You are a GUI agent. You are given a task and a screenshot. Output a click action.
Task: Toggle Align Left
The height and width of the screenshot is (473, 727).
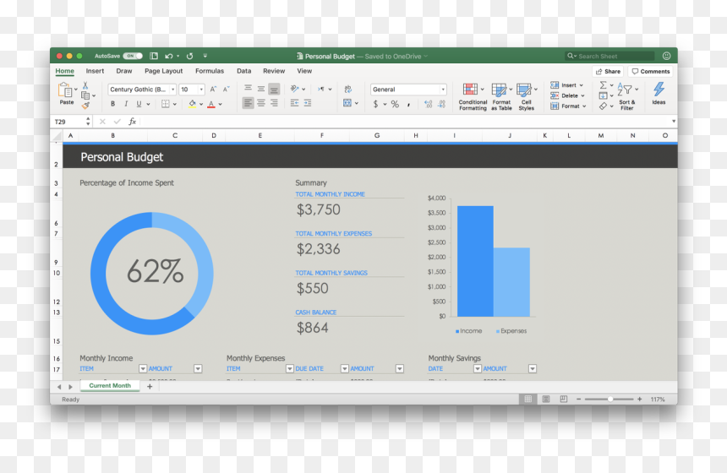(248, 103)
